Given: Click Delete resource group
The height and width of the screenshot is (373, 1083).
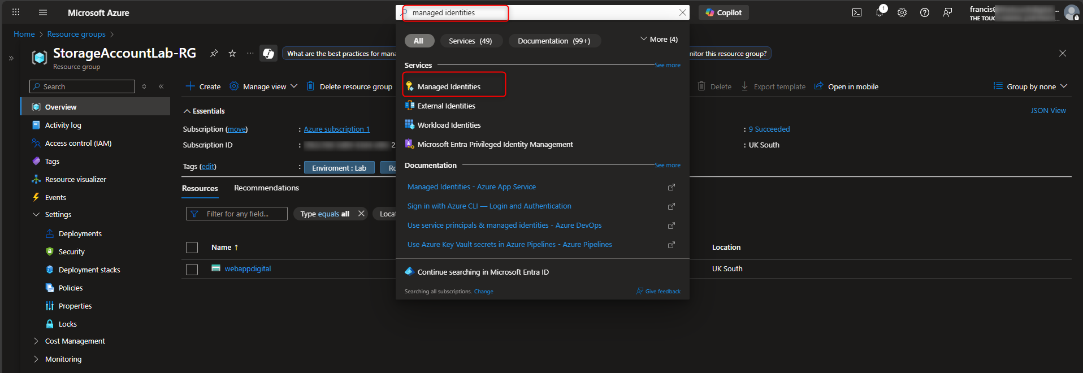Looking at the screenshot, I should (x=349, y=86).
